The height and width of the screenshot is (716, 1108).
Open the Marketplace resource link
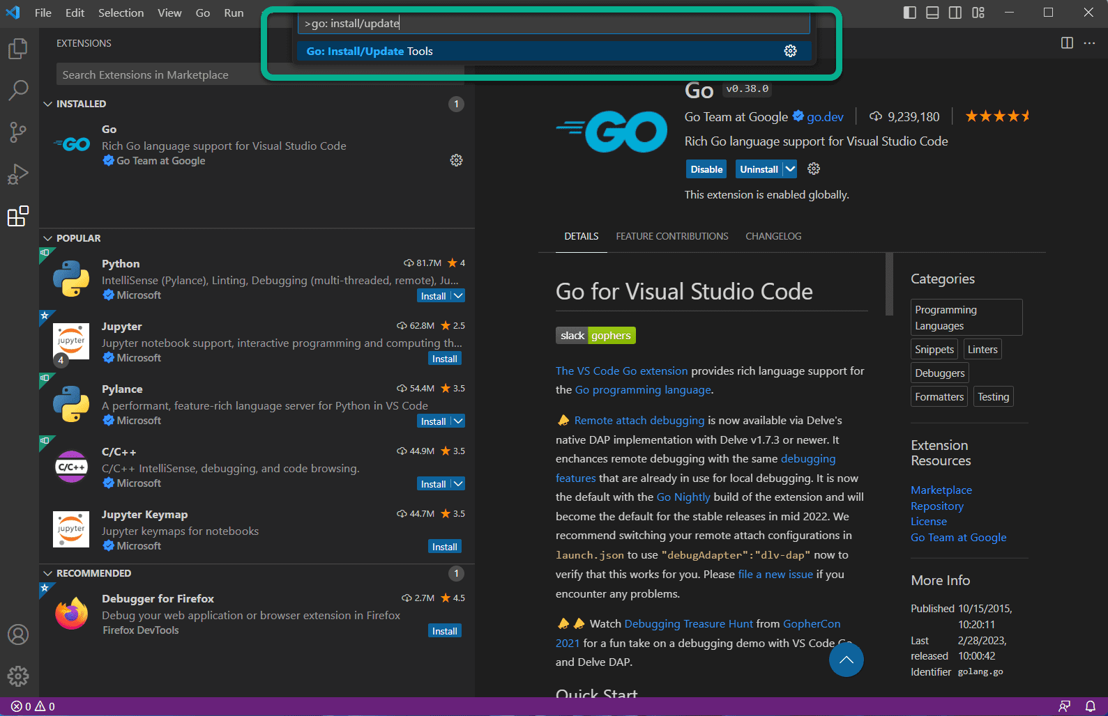pyautogui.click(x=941, y=490)
